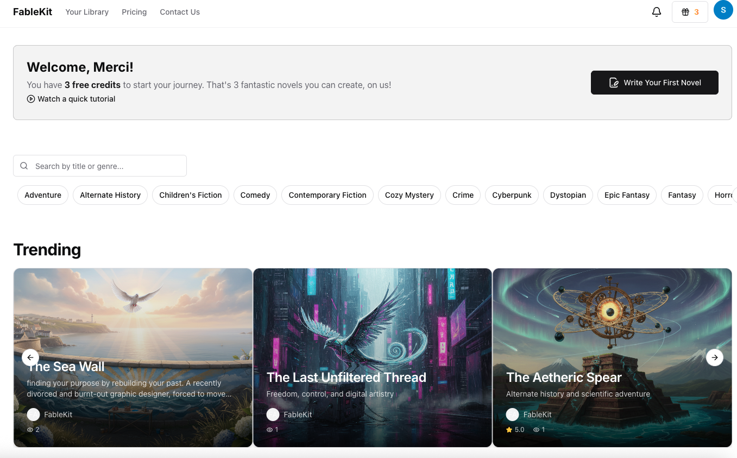Viewport: 737px width, 458px height.
Task: Open the profile avatar menu
Action: 723,9
